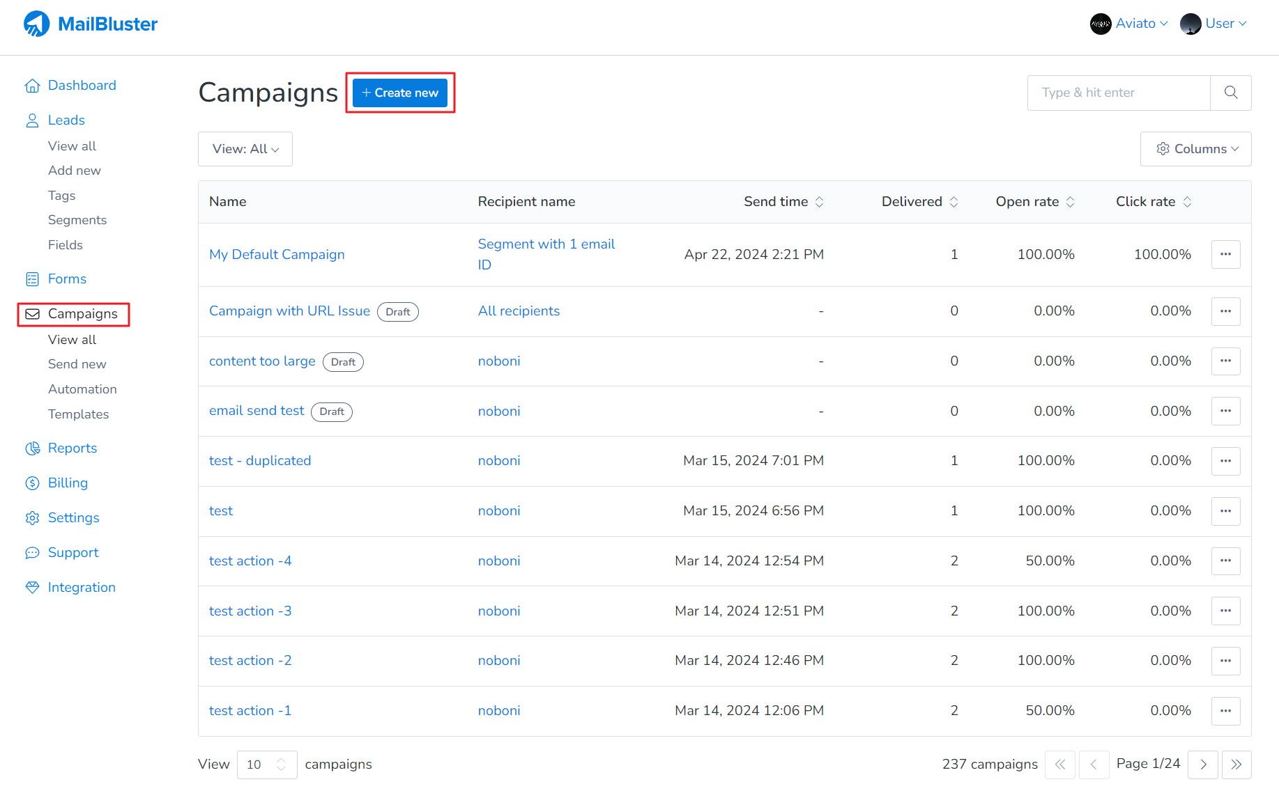Screen dimensions: 1279x791
Task: Click the Reports pie chart icon
Action: pyautogui.click(x=32, y=448)
